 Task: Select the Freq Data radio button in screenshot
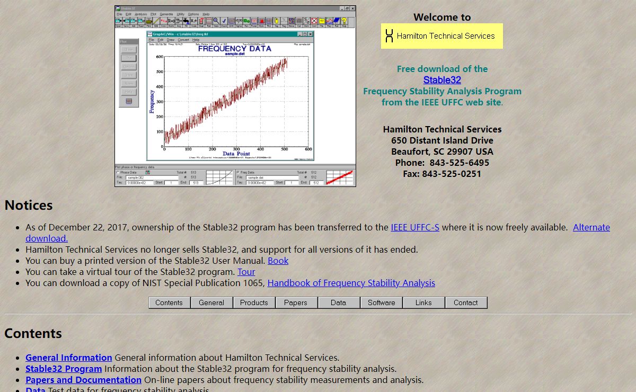point(238,172)
